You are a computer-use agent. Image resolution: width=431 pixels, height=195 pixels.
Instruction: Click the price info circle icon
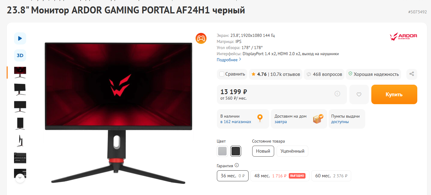click(x=337, y=94)
